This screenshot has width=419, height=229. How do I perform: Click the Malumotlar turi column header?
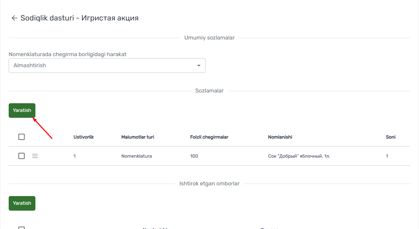[137, 137]
